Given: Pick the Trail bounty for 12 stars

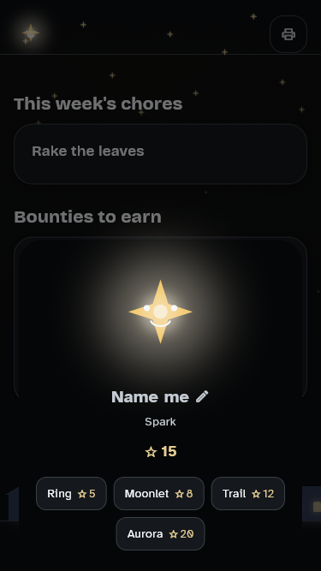Looking at the screenshot, I should tap(248, 493).
